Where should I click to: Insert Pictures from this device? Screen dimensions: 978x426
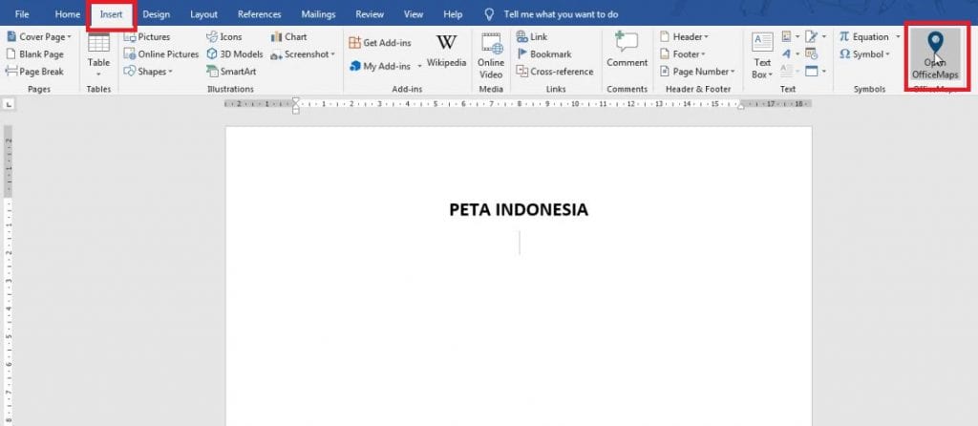coord(147,37)
